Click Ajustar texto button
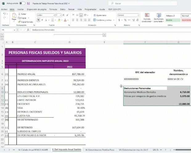Screen dimensions: 191x153 [100, 15]
